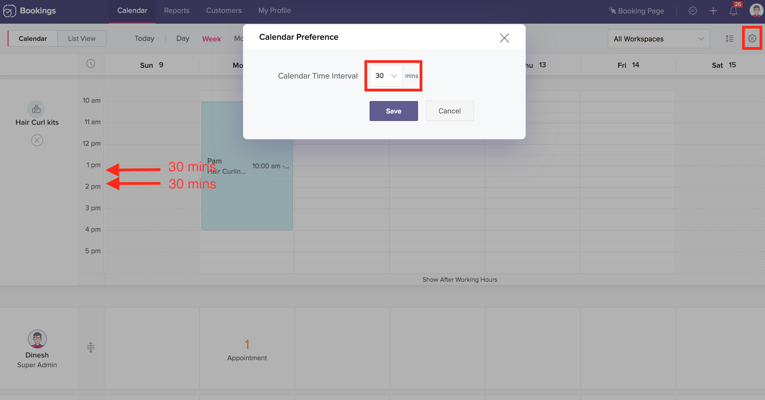Select the Calendar view toggle
This screenshot has width=765, height=400.
(33, 38)
